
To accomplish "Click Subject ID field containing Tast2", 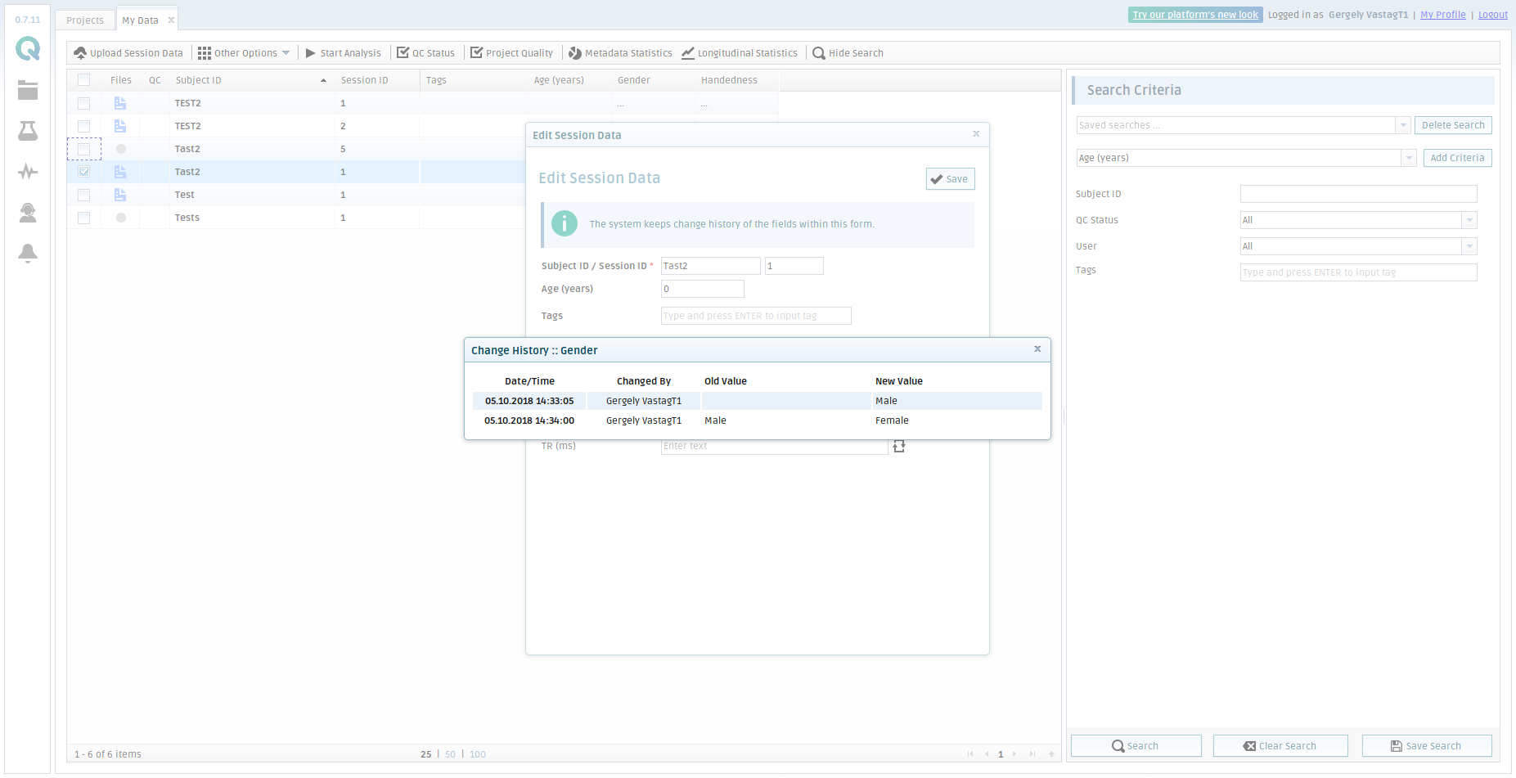I will point(710,266).
